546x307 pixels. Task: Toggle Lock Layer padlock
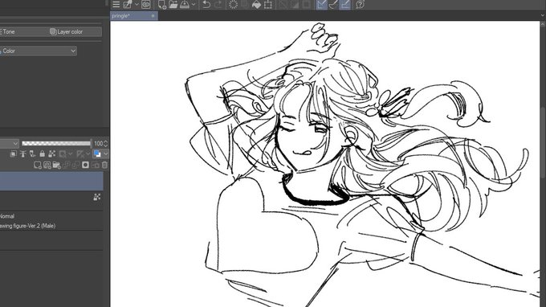click(42, 153)
